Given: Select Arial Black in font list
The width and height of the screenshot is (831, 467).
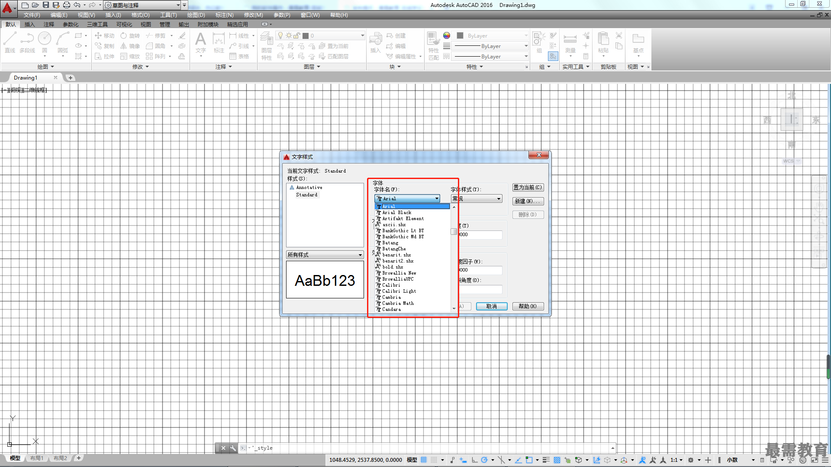Looking at the screenshot, I should point(412,212).
